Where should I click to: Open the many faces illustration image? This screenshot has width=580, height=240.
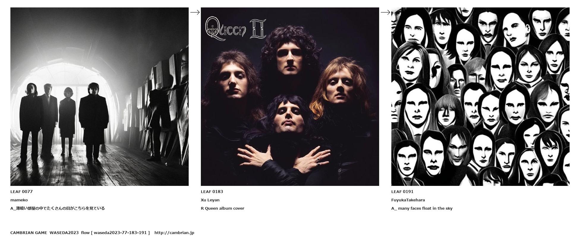pos(480,97)
